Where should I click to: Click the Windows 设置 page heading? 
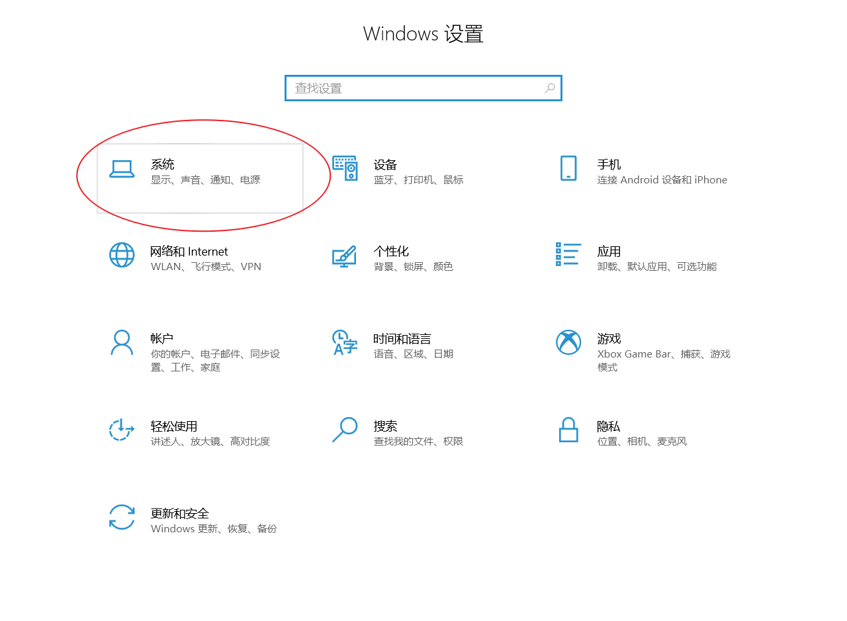coord(423,34)
